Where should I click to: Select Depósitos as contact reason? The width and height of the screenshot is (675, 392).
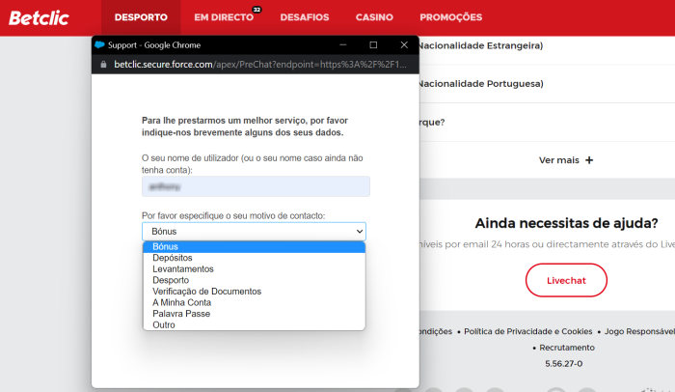(x=254, y=258)
